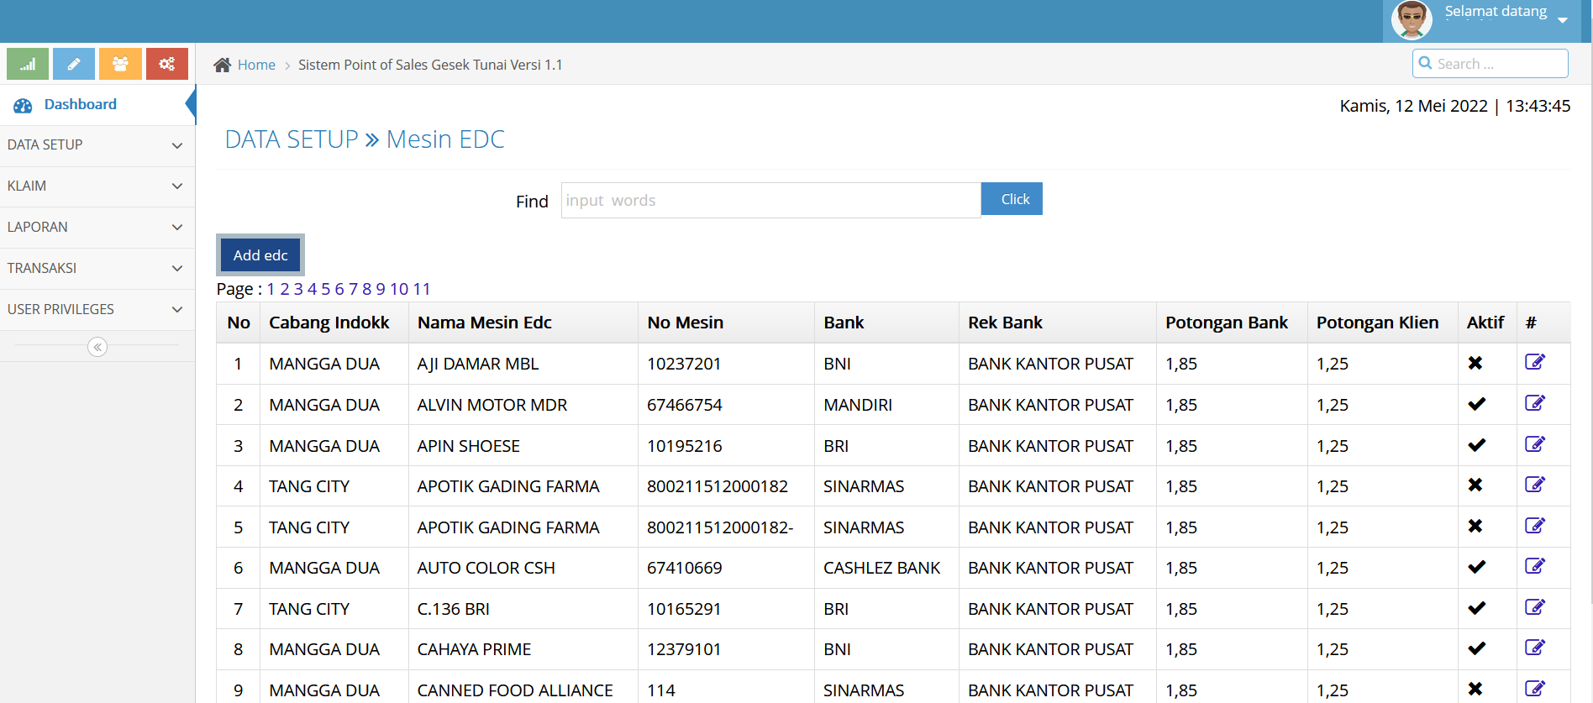Open edit icon for APIN SHOESE

coord(1534,444)
